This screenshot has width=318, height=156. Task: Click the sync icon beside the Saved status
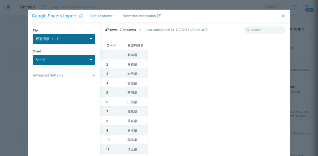[x=43, y=7]
